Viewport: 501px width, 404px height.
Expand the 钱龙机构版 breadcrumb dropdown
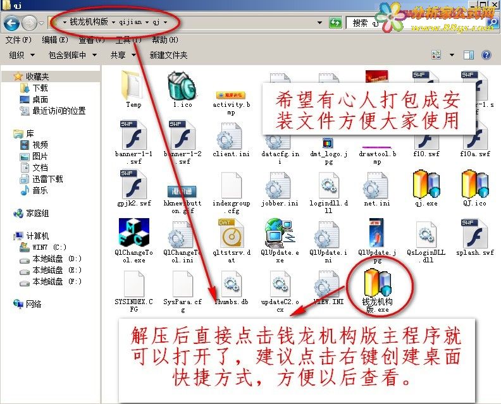pyautogui.click(x=113, y=22)
